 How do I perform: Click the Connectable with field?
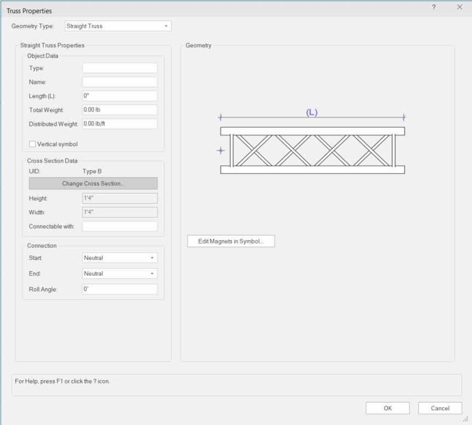pyautogui.click(x=120, y=226)
